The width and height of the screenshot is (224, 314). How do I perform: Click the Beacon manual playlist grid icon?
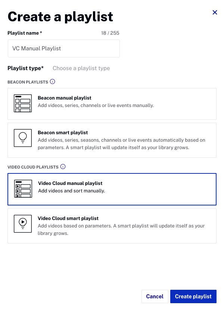pyautogui.click(x=23, y=103)
